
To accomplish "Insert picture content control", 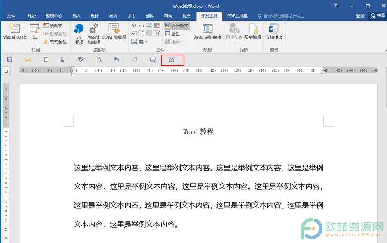I will click(x=149, y=26).
